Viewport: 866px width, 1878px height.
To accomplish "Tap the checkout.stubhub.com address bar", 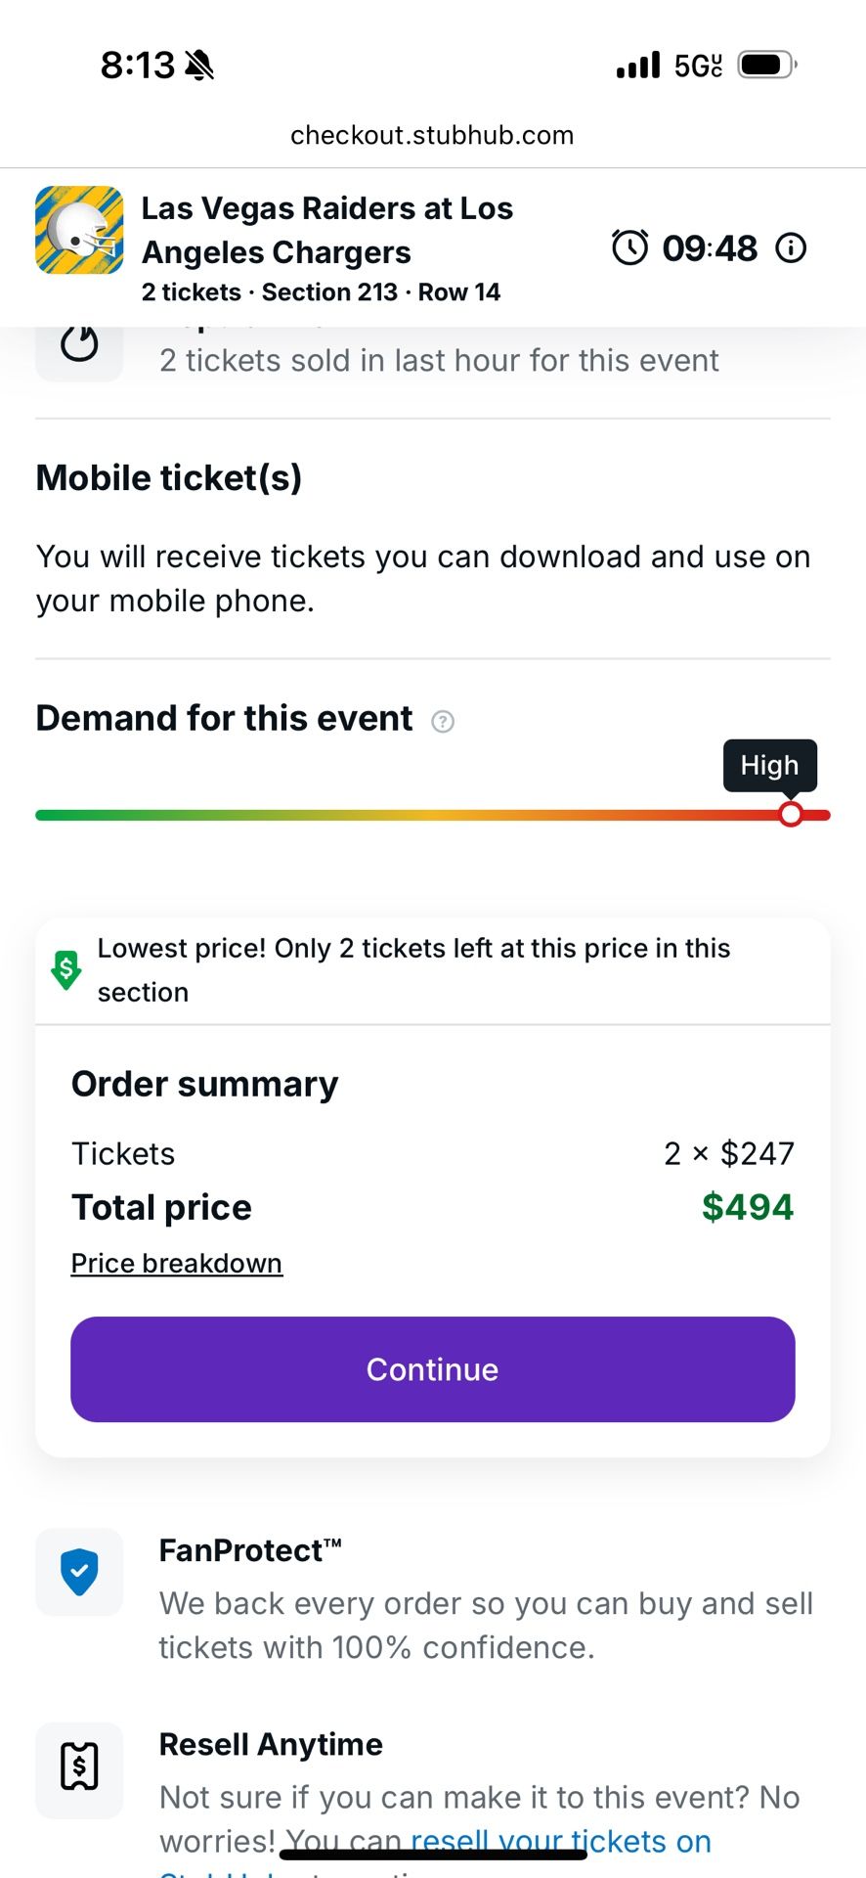I will (x=432, y=135).
